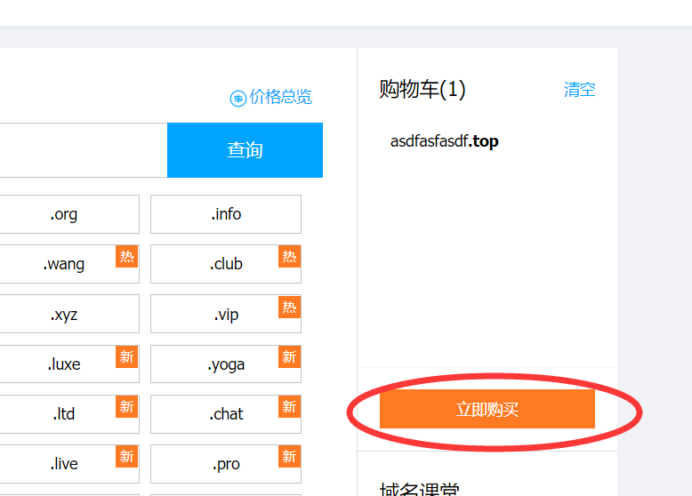Choose the .live domain suffix
The width and height of the screenshot is (692, 496).
(69, 464)
